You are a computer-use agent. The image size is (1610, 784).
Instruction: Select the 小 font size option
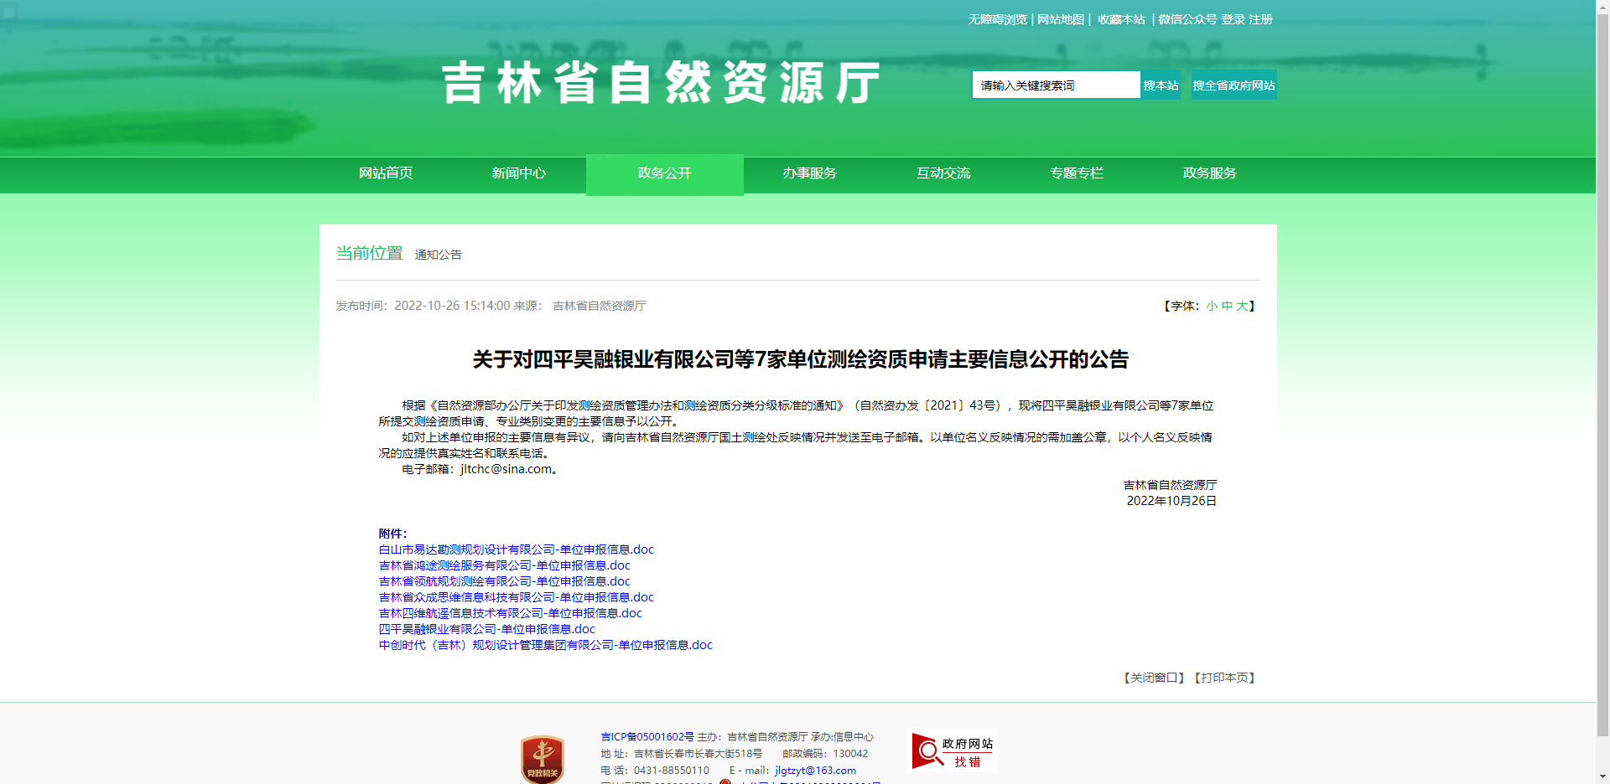coord(1211,306)
